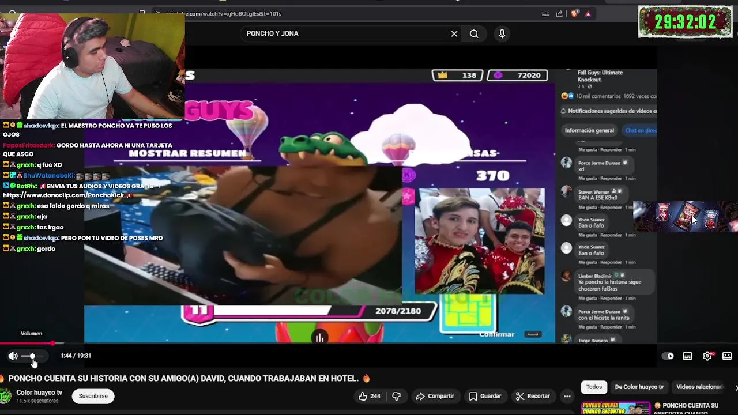Click the 29:32:02 stream timer overlay
The image size is (738, 415).
coord(685,22)
